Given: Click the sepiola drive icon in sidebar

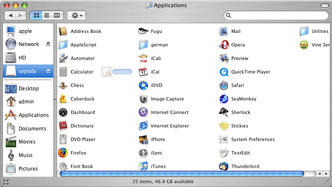Looking at the screenshot, I should (x=11, y=71).
